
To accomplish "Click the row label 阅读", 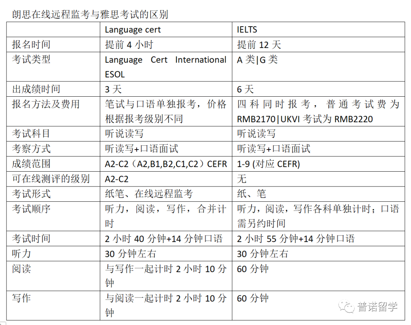I will coord(21,268).
